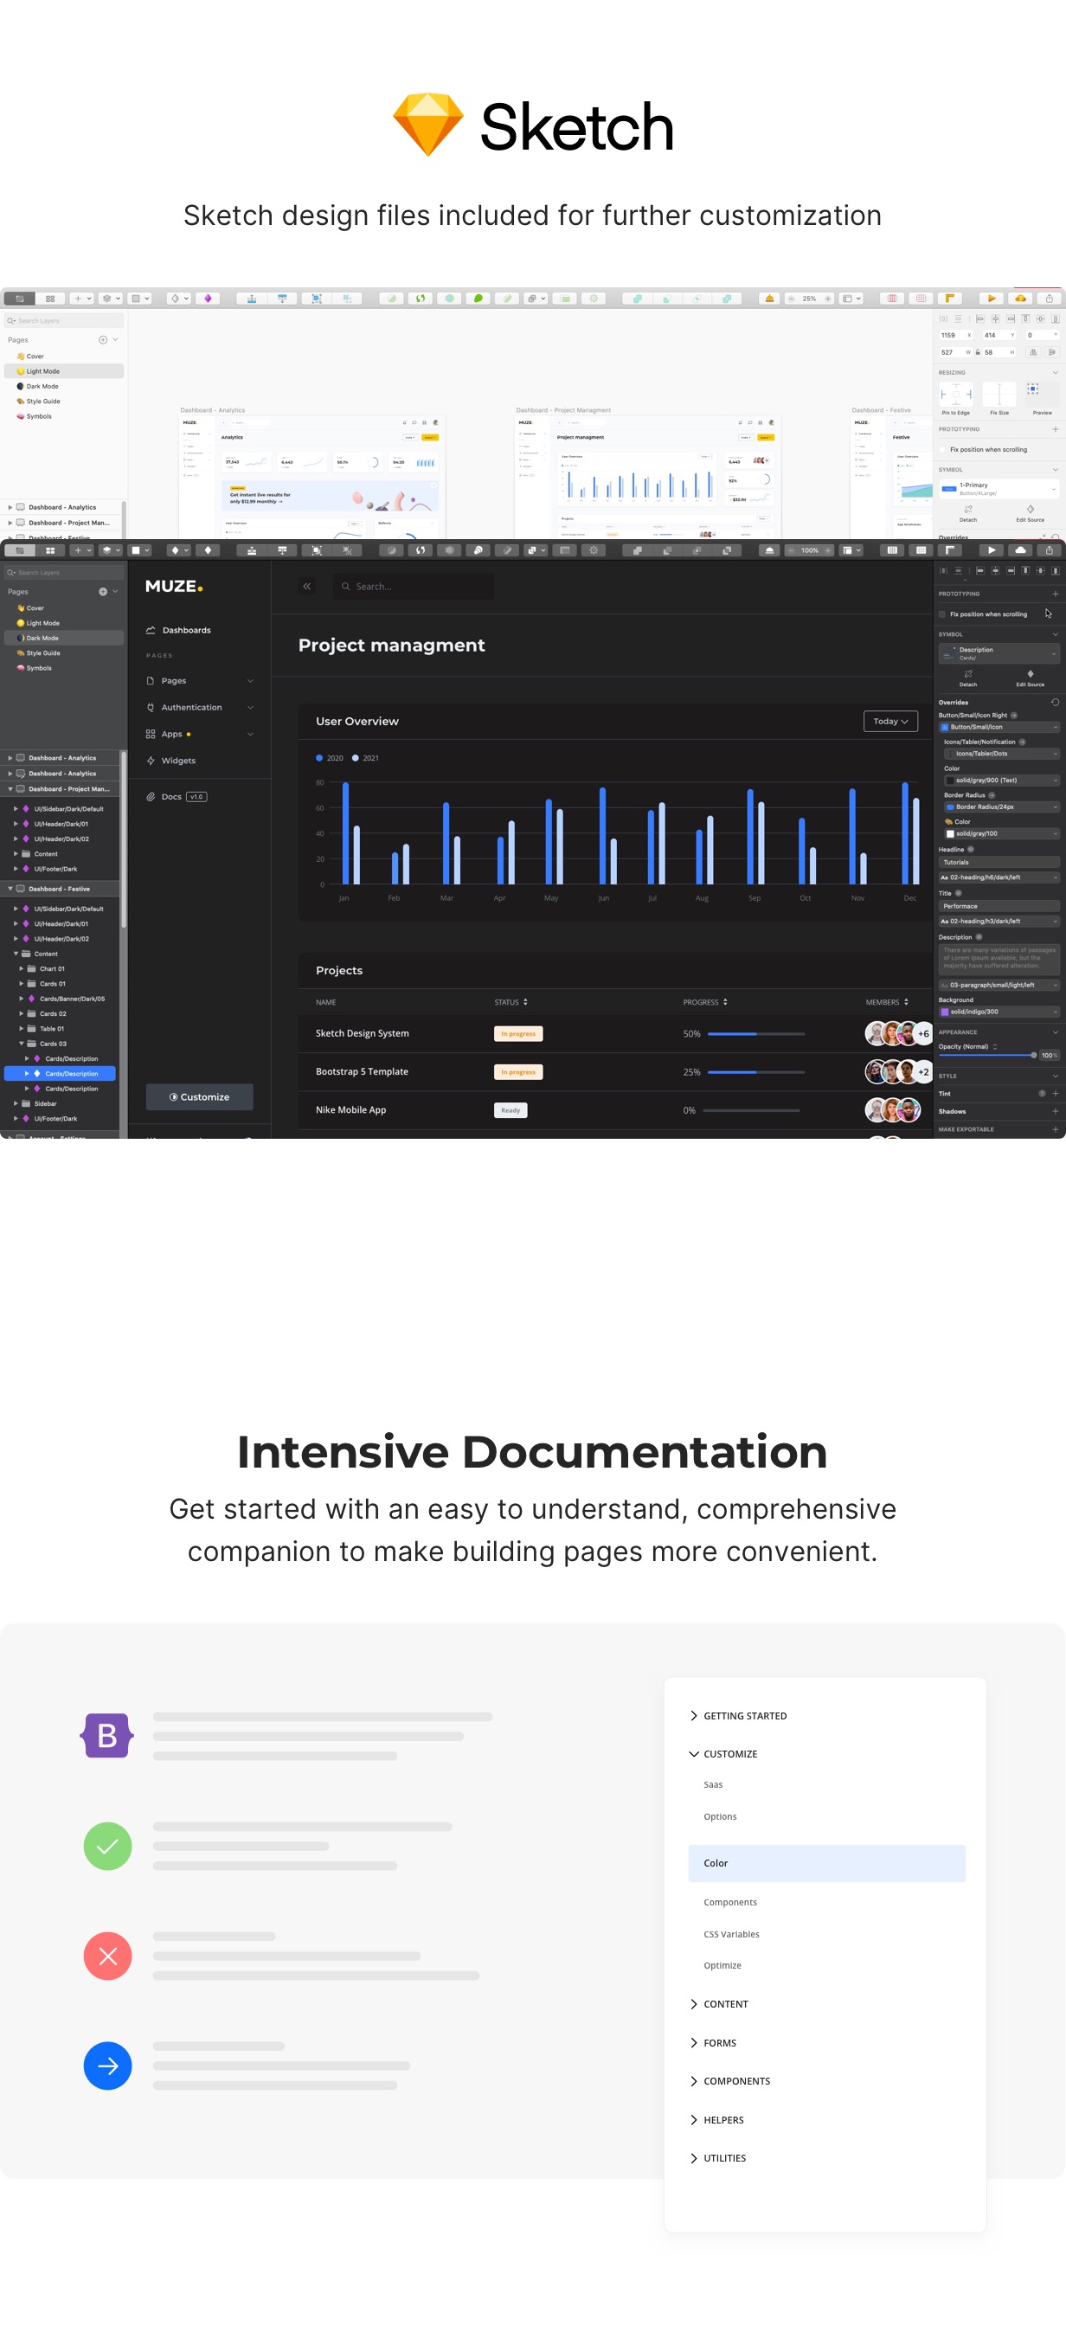1066x2339 pixels.
Task: Switch to the Style Guide page in dark window
Action: click(42, 652)
